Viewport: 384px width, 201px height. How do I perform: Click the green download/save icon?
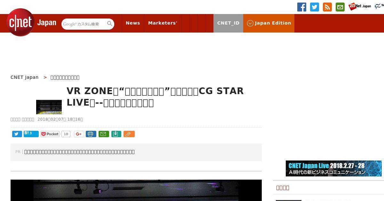[x=116, y=134]
